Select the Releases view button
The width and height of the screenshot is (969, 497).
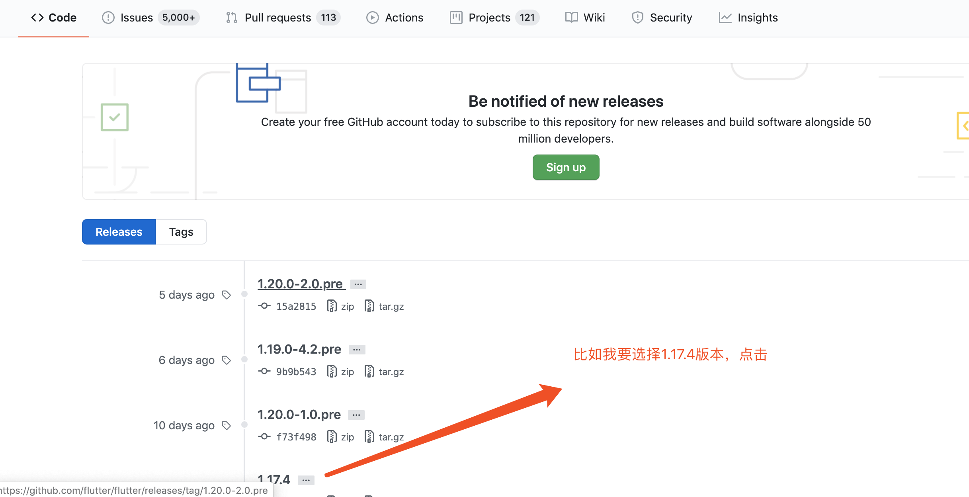(119, 232)
